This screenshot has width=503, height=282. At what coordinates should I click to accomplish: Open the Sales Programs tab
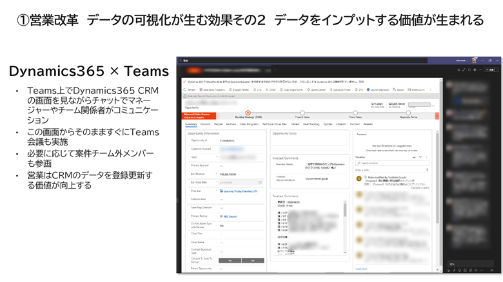coord(250,124)
